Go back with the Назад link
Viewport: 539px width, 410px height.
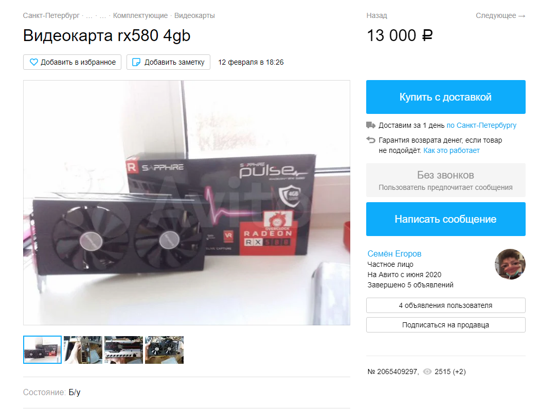377,15
